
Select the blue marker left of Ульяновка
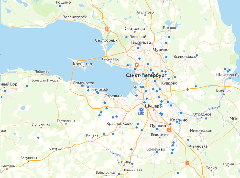tap(190, 146)
